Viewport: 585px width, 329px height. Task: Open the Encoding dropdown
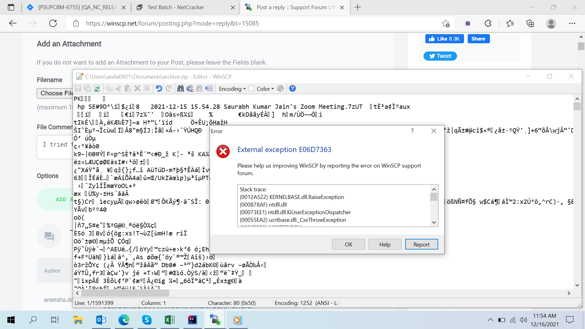point(232,89)
